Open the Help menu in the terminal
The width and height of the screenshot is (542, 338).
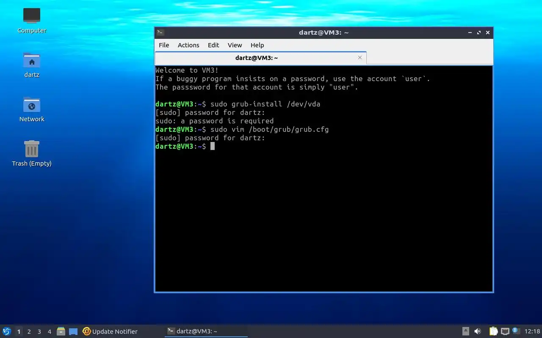coord(257,45)
